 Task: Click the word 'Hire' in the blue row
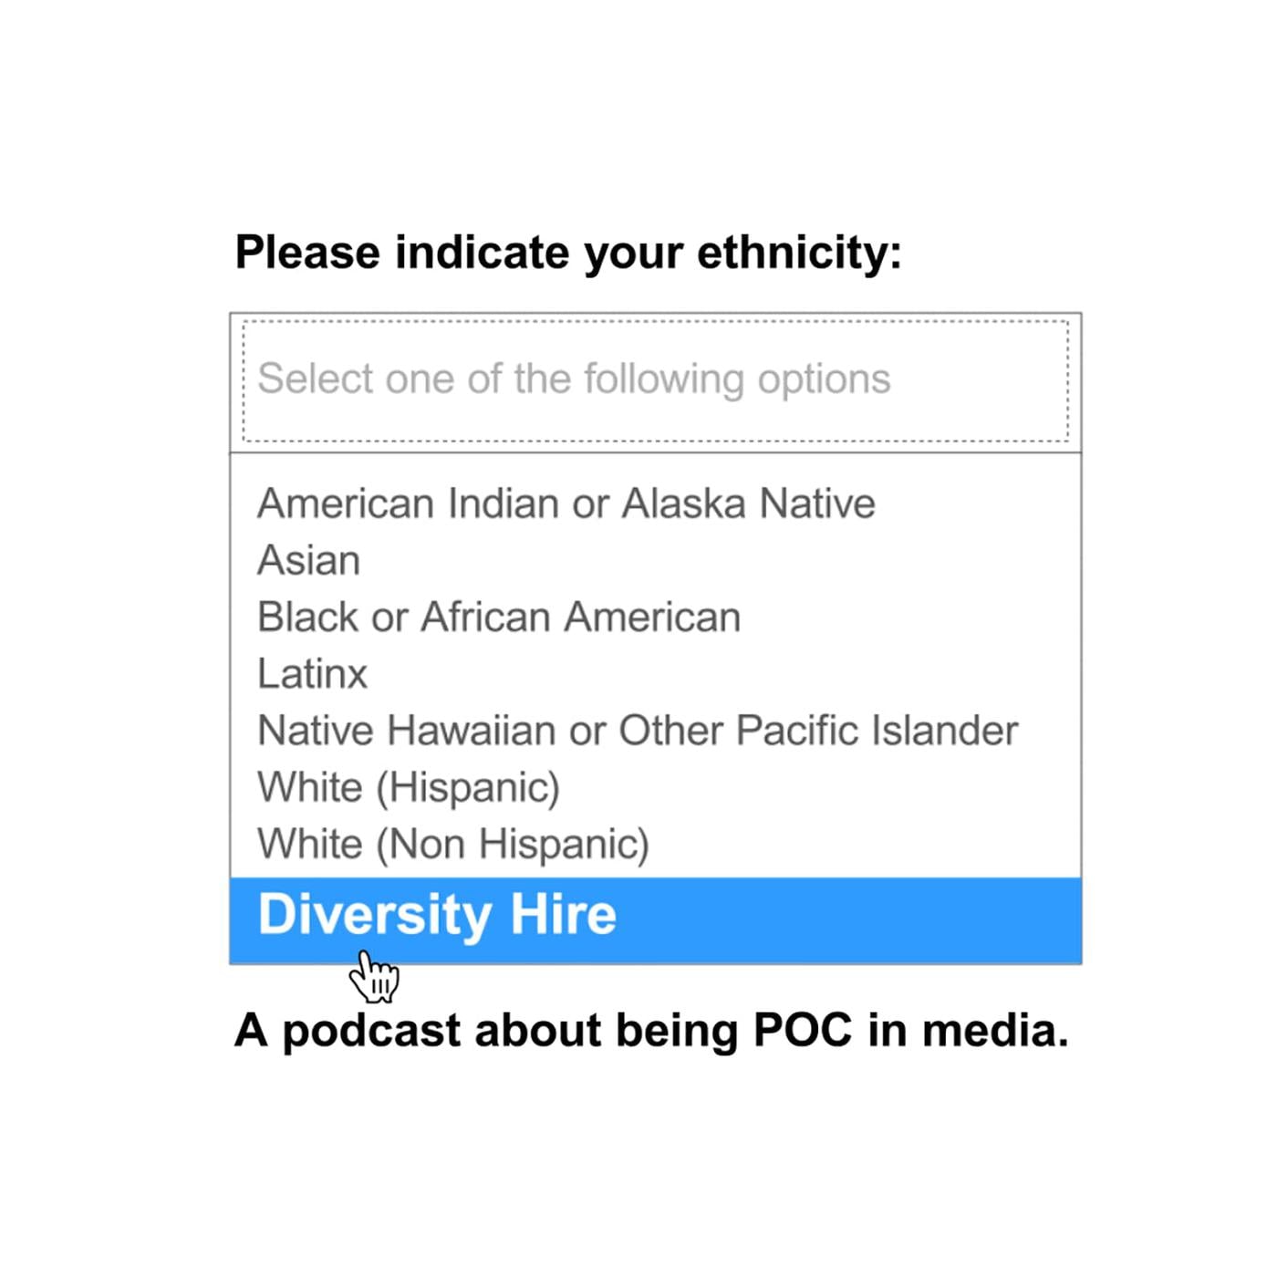[x=564, y=915]
